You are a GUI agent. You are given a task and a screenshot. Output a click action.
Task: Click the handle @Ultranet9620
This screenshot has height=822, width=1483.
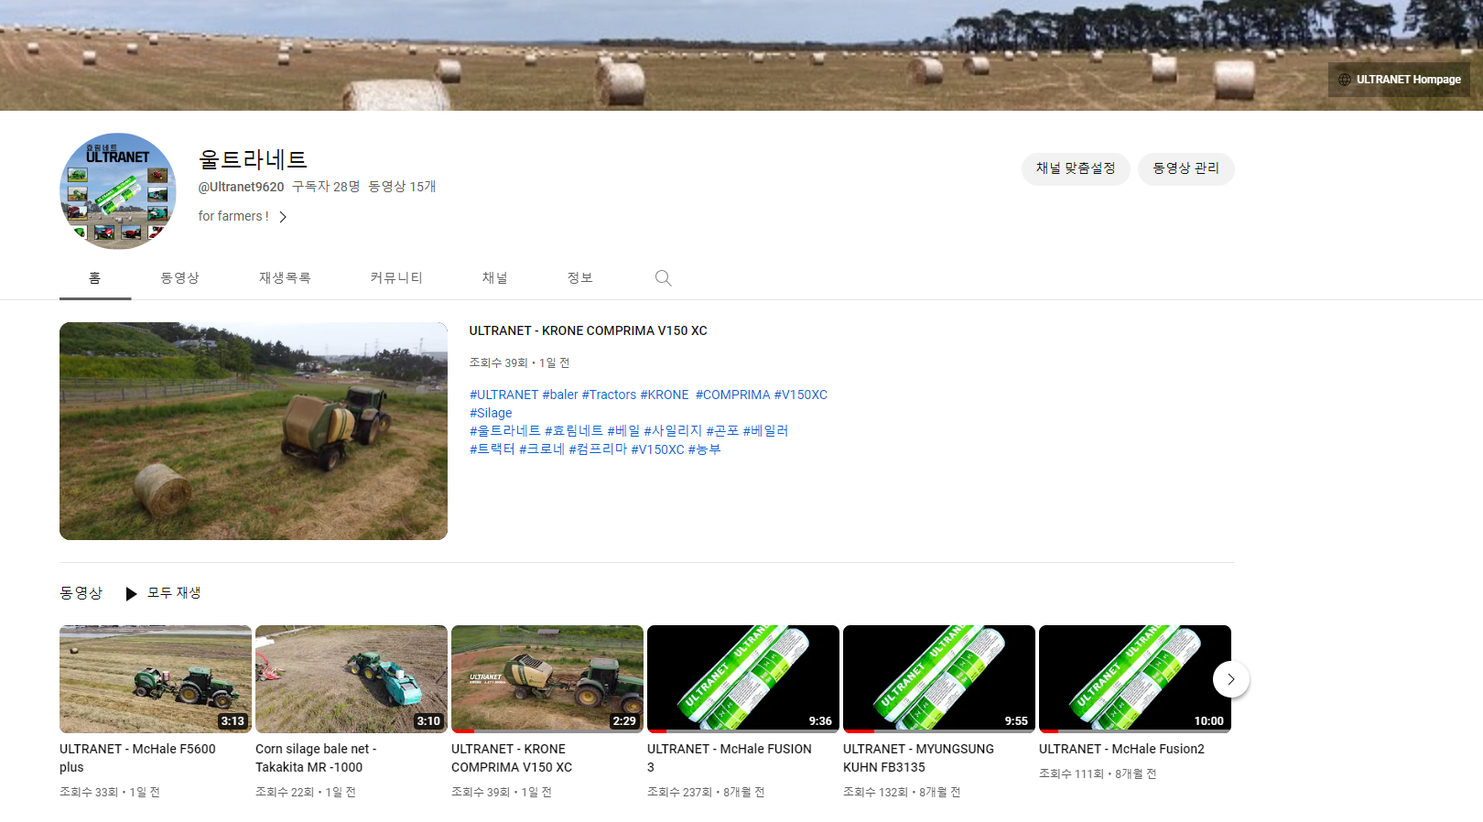click(x=242, y=187)
